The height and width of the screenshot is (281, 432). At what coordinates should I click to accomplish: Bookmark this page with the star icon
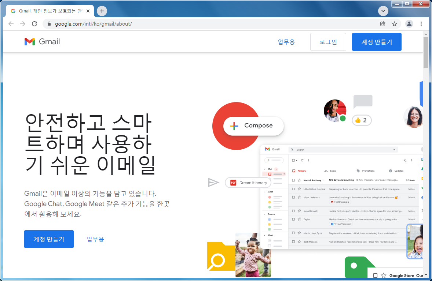pos(395,24)
